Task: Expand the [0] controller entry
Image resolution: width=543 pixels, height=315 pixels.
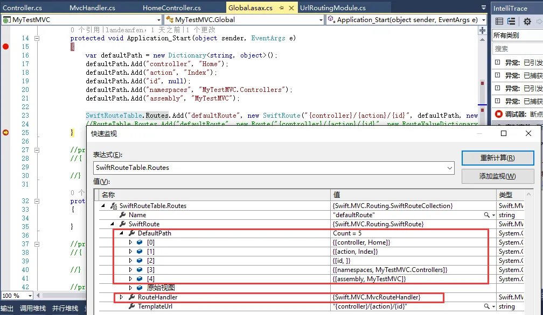Action: point(130,242)
